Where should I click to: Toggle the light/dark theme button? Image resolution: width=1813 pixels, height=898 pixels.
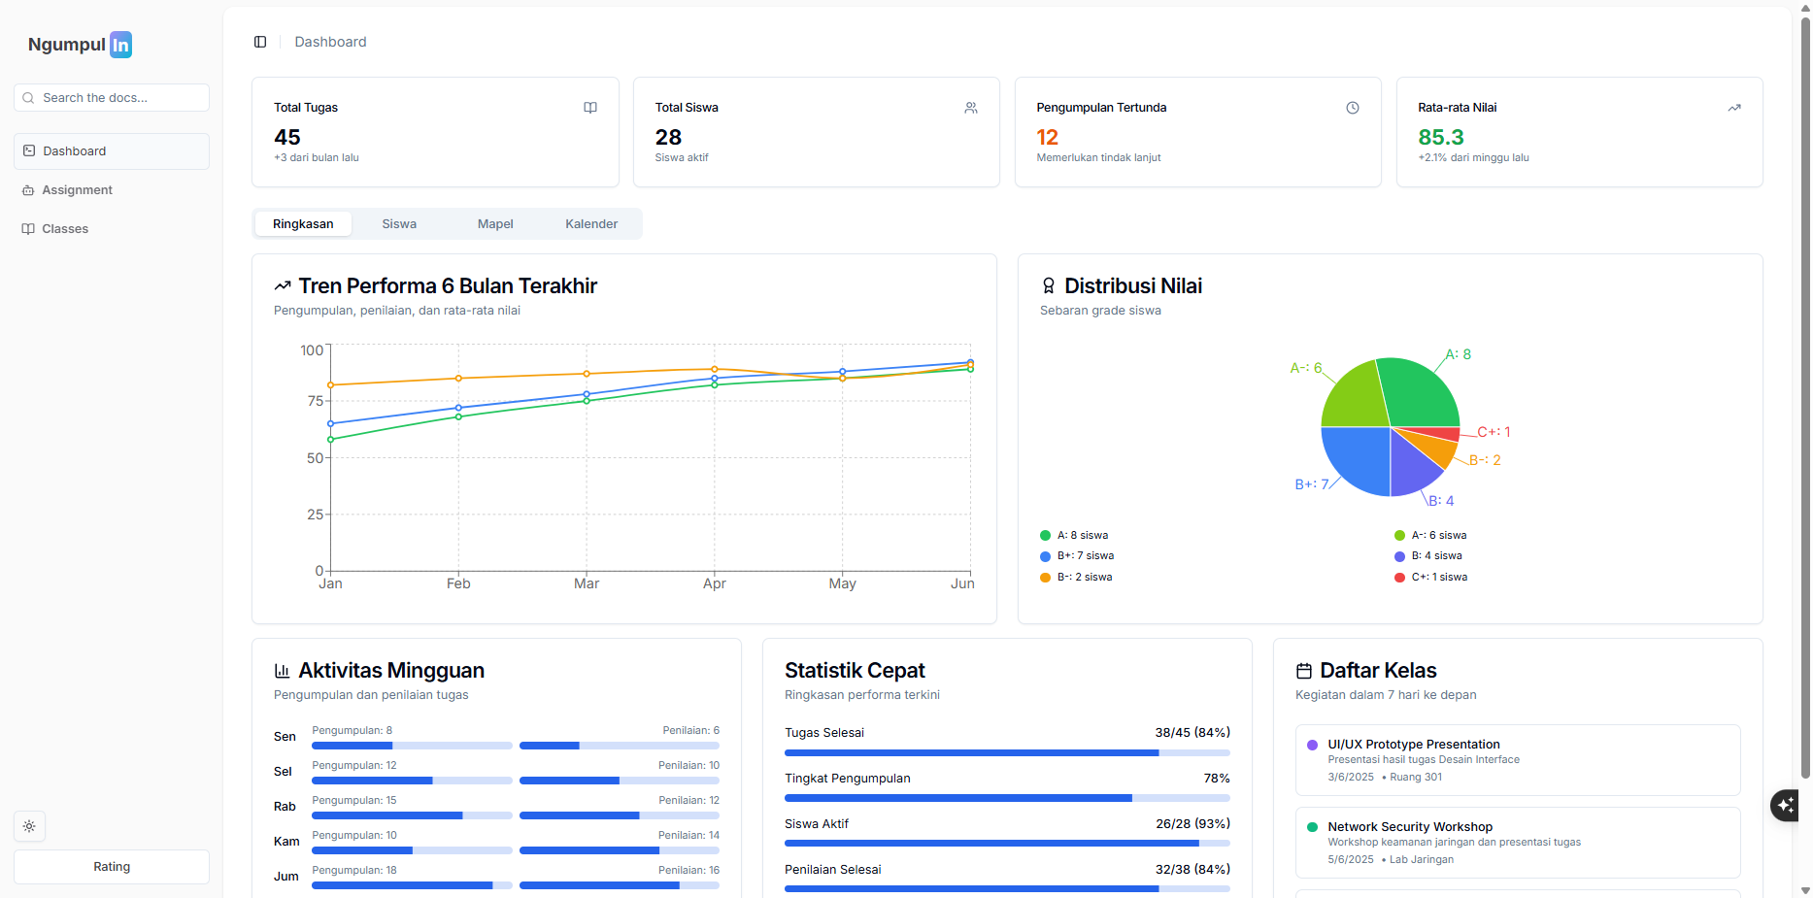pos(29,826)
